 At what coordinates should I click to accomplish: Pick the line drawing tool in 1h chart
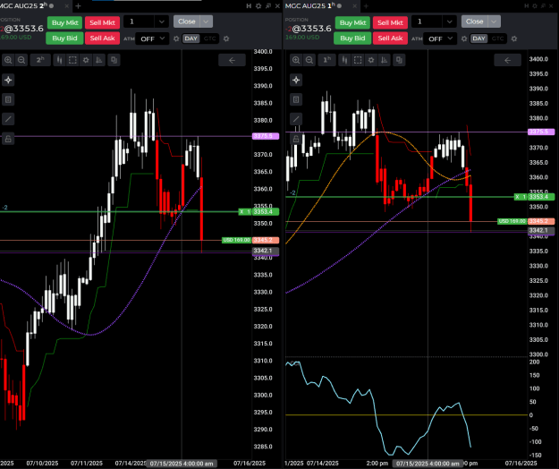pyautogui.click(x=296, y=119)
